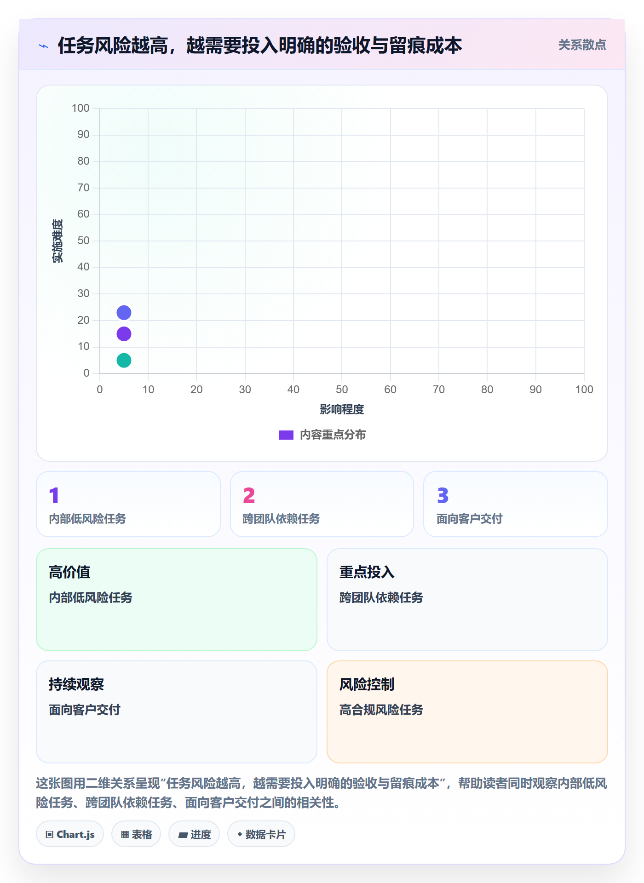644x883 pixels.
Task: Click the x-axis tick label 50
Action: 342,390
